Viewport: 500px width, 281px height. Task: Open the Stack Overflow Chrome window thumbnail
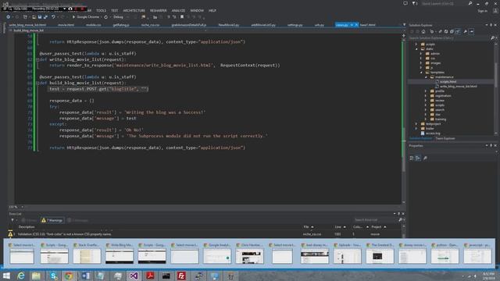(x=87, y=254)
